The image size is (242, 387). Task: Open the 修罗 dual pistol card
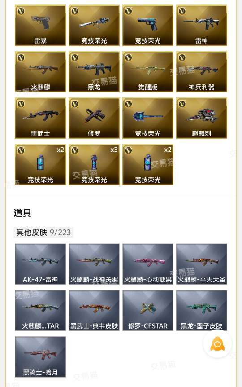pyautogui.click(x=94, y=118)
